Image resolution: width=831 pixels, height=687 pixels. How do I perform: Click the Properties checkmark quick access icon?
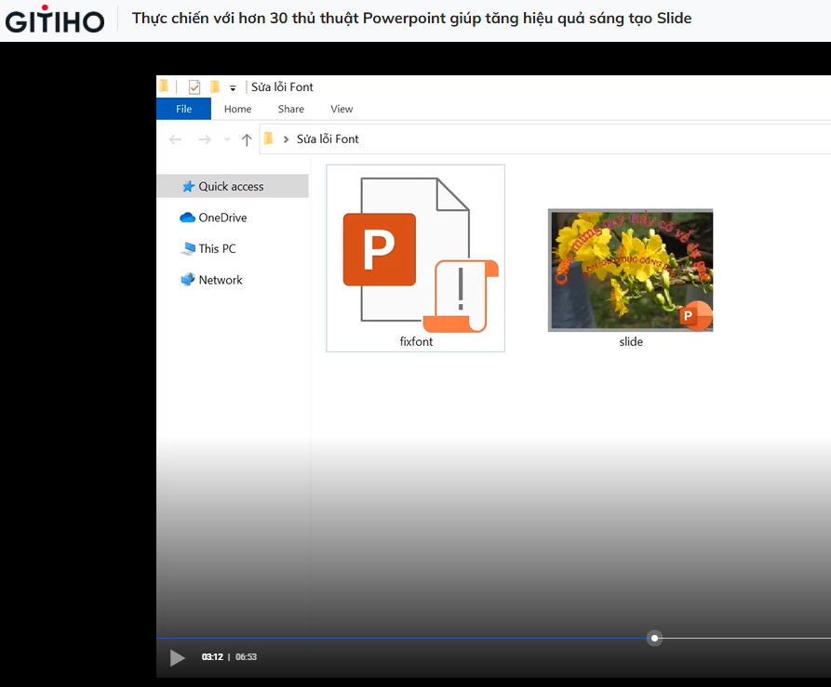pyautogui.click(x=194, y=86)
